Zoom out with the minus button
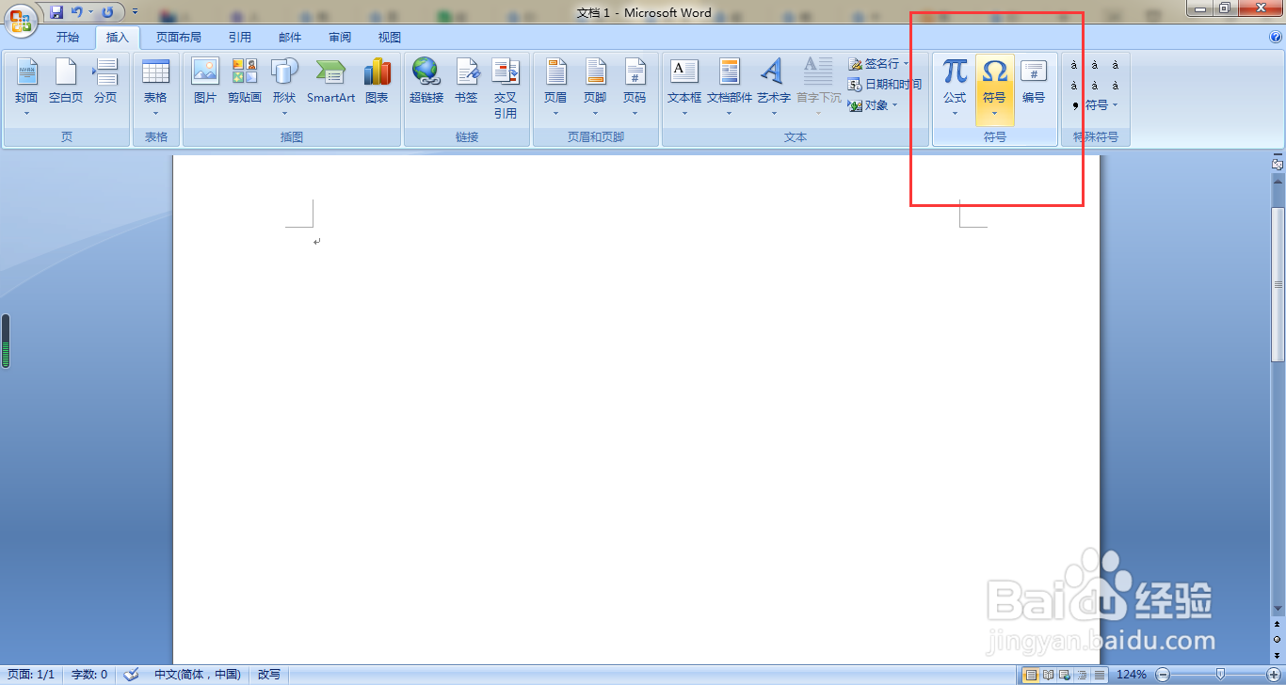The width and height of the screenshot is (1286, 685). pos(1163,675)
